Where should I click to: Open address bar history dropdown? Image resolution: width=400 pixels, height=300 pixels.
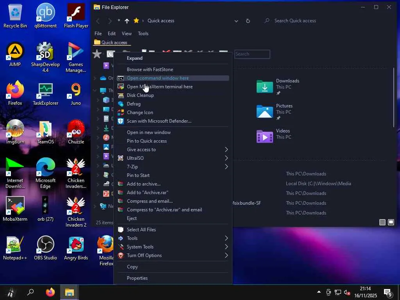(x=236, y=21)
